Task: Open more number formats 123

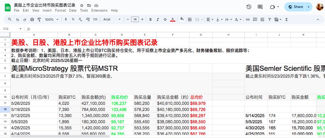Action: [95, 19]
